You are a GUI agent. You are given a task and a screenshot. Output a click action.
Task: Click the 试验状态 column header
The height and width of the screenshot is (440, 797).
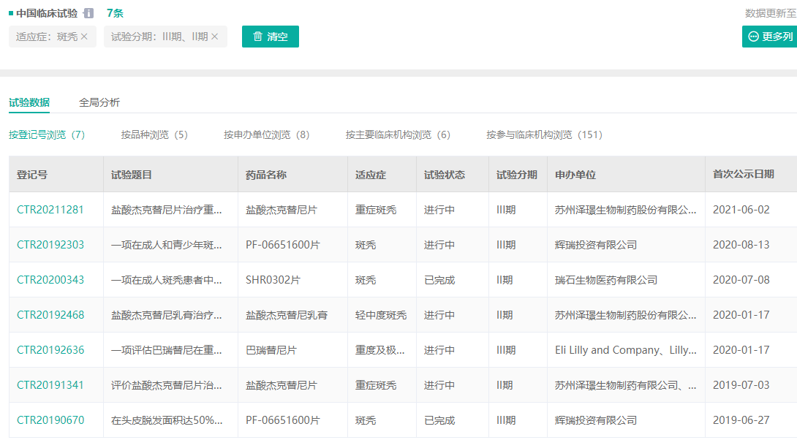coord(445,175)
